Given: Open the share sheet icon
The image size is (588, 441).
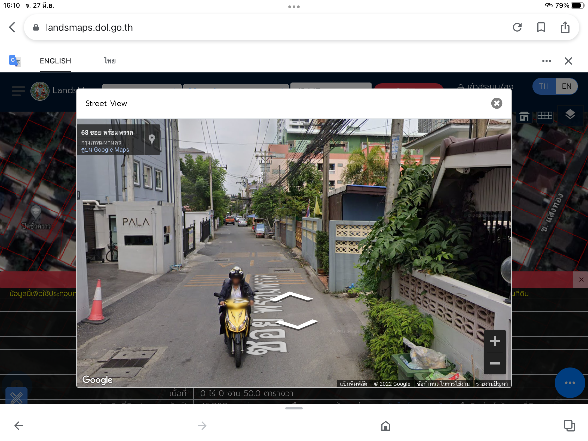Looking at the screenshot, I should pos(565,27).
